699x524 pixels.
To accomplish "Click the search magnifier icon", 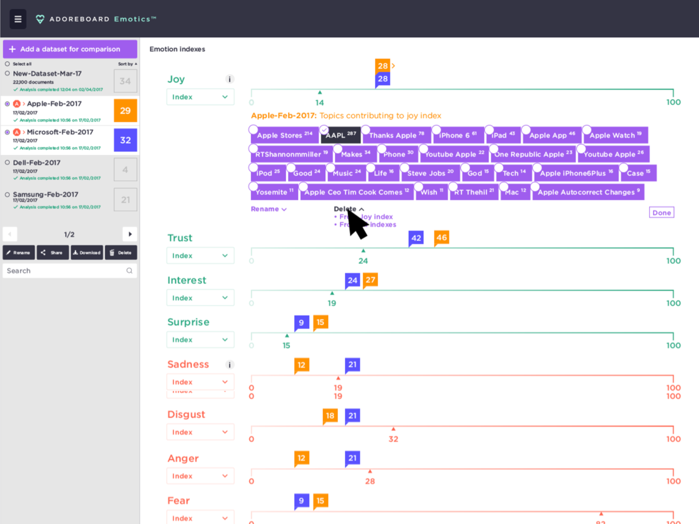I will tap(129, 270).
